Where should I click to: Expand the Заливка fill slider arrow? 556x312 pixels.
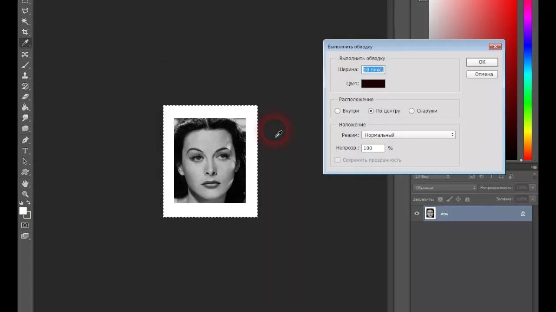pyautogui.click(x=533, y=199)
